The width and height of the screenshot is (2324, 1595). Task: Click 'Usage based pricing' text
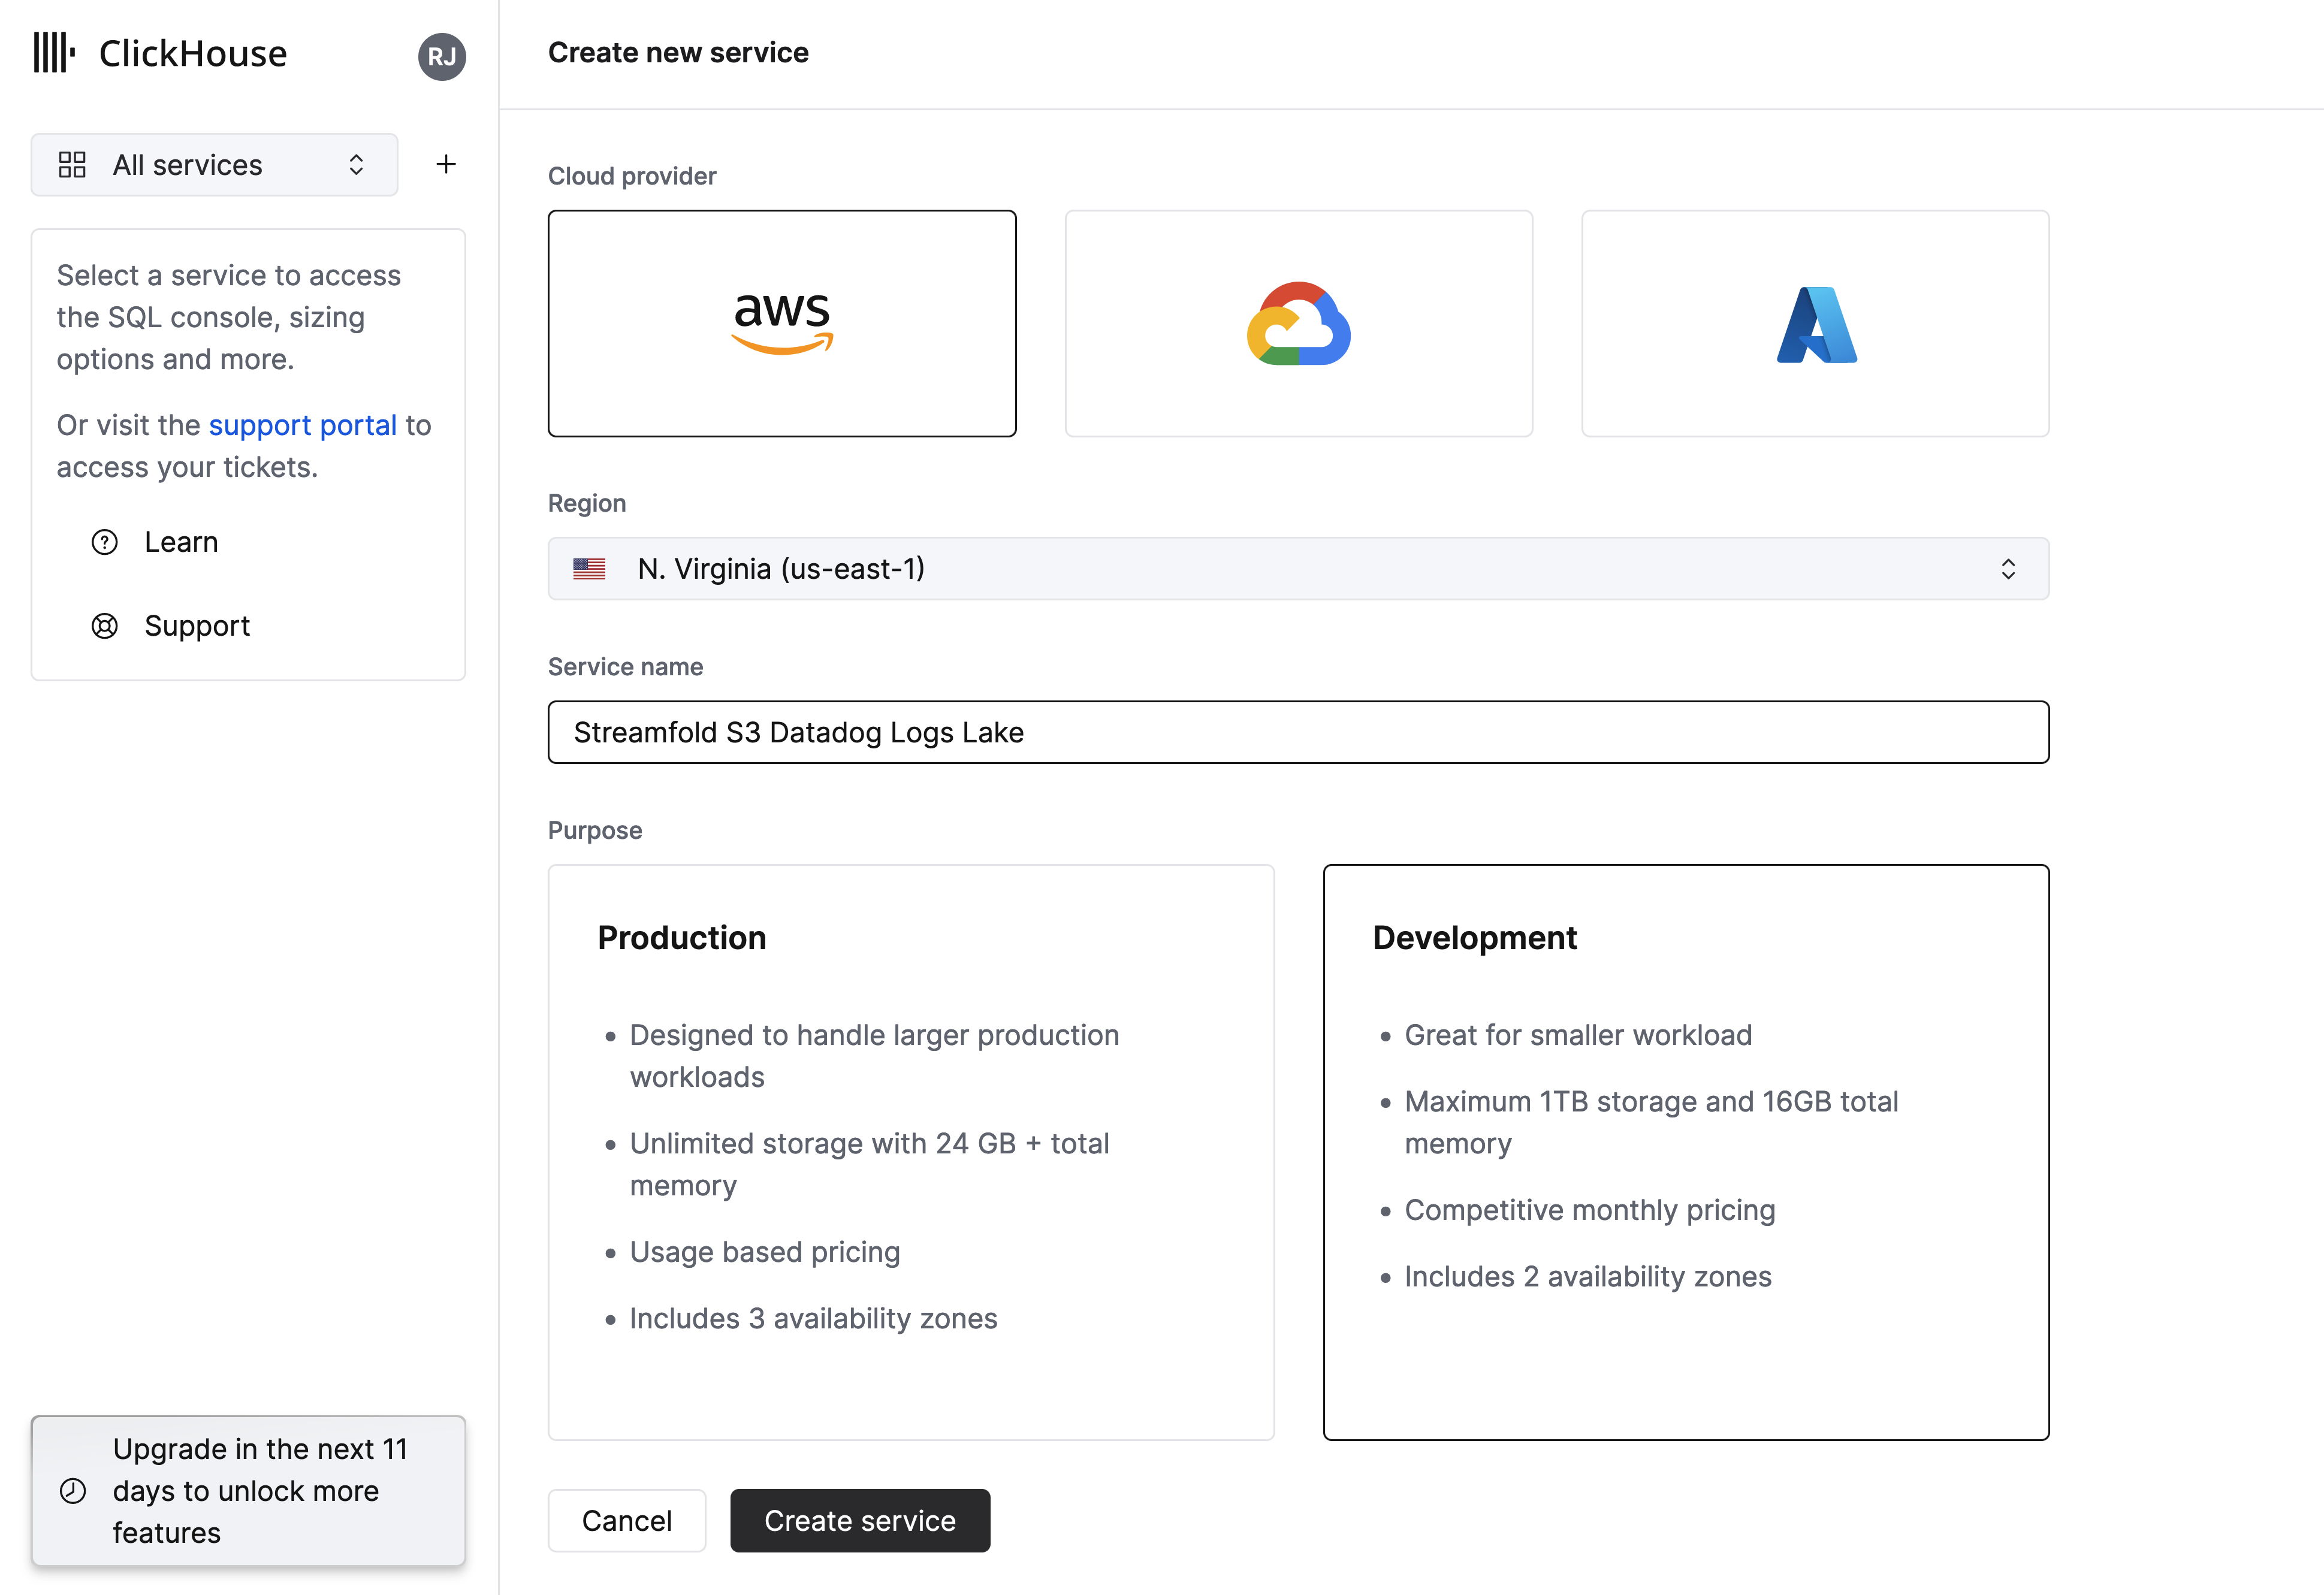tap(764, 1252)
